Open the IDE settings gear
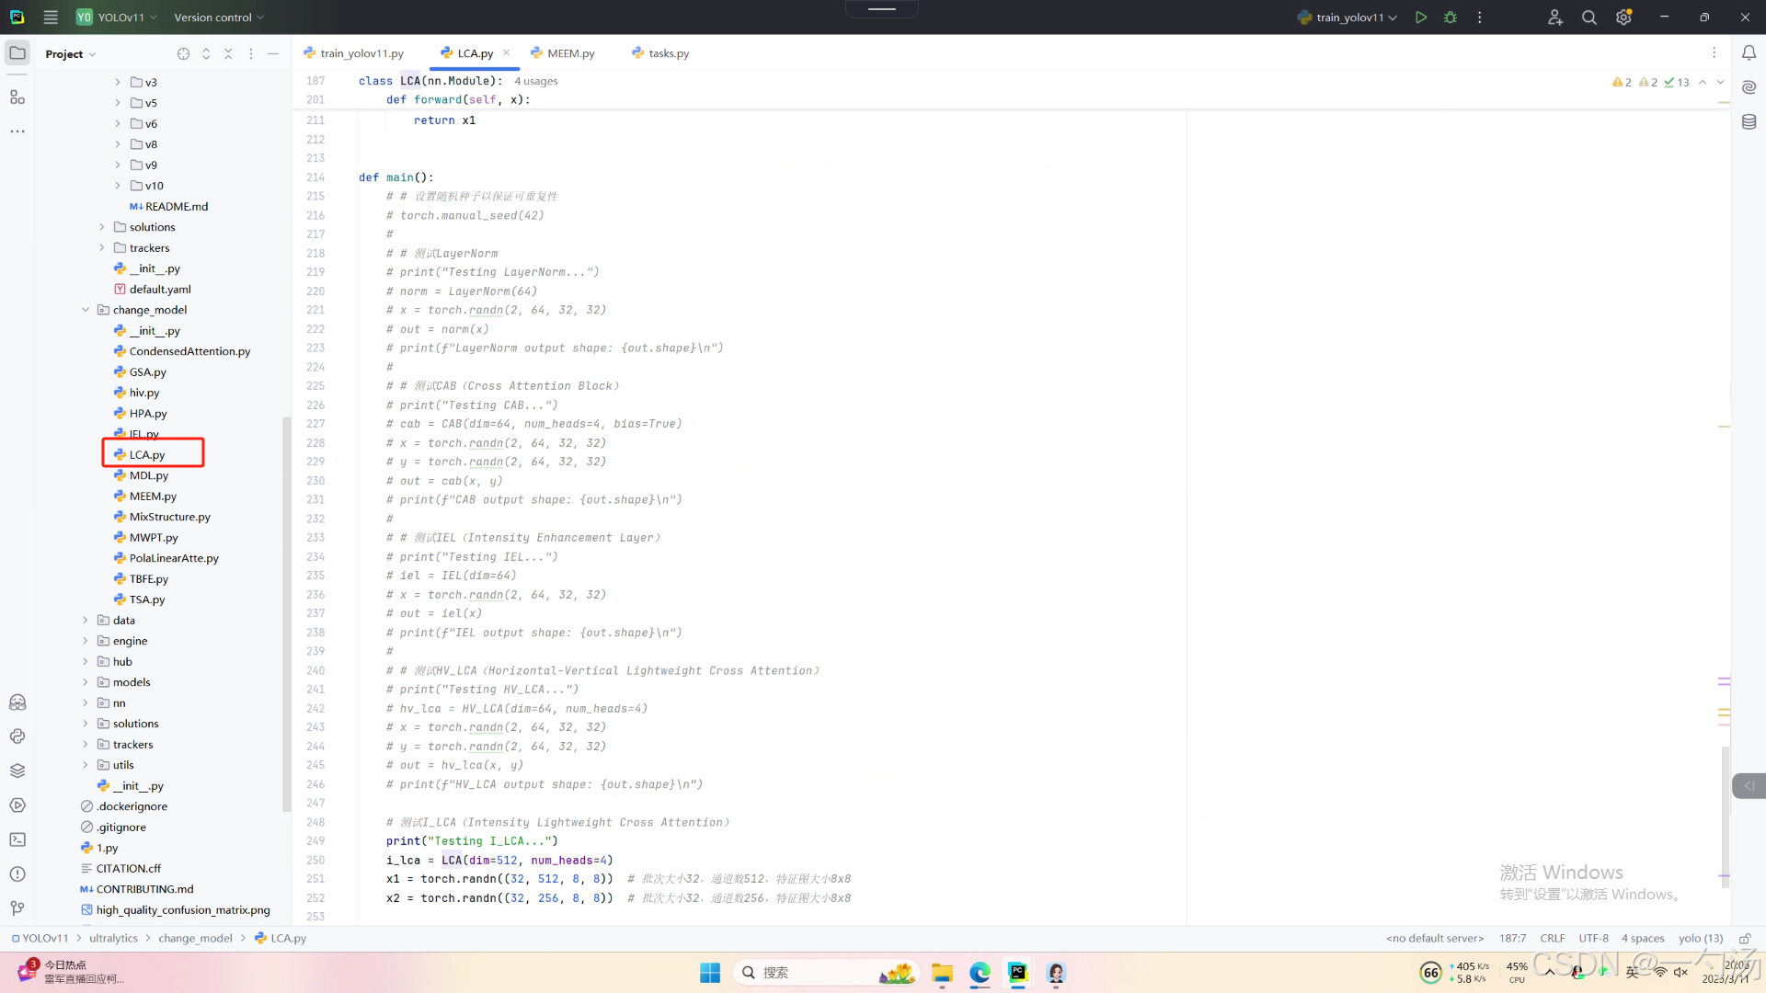The image size is (1766, 993). click(1623, 17)
